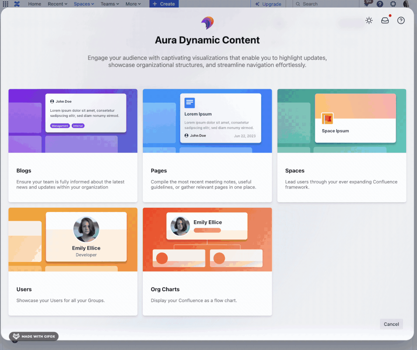The width and height of the screenshot is (417, 350).
Task: Click the Pages preview thumbnail with Lorem Ipsum
Action: (x=207, y=121)
